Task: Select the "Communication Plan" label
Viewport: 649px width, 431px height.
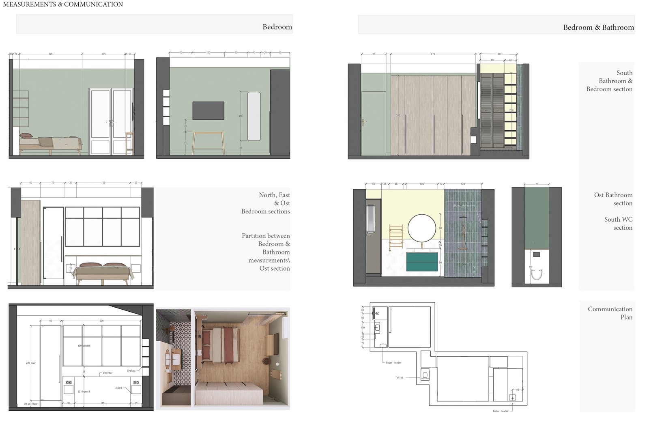Action: (x=610, y=313)
